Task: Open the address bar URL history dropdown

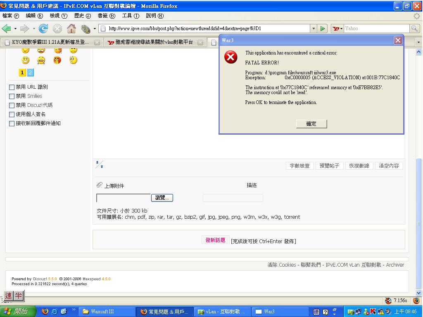Action: pyautogui.click(x=314, y=28)
